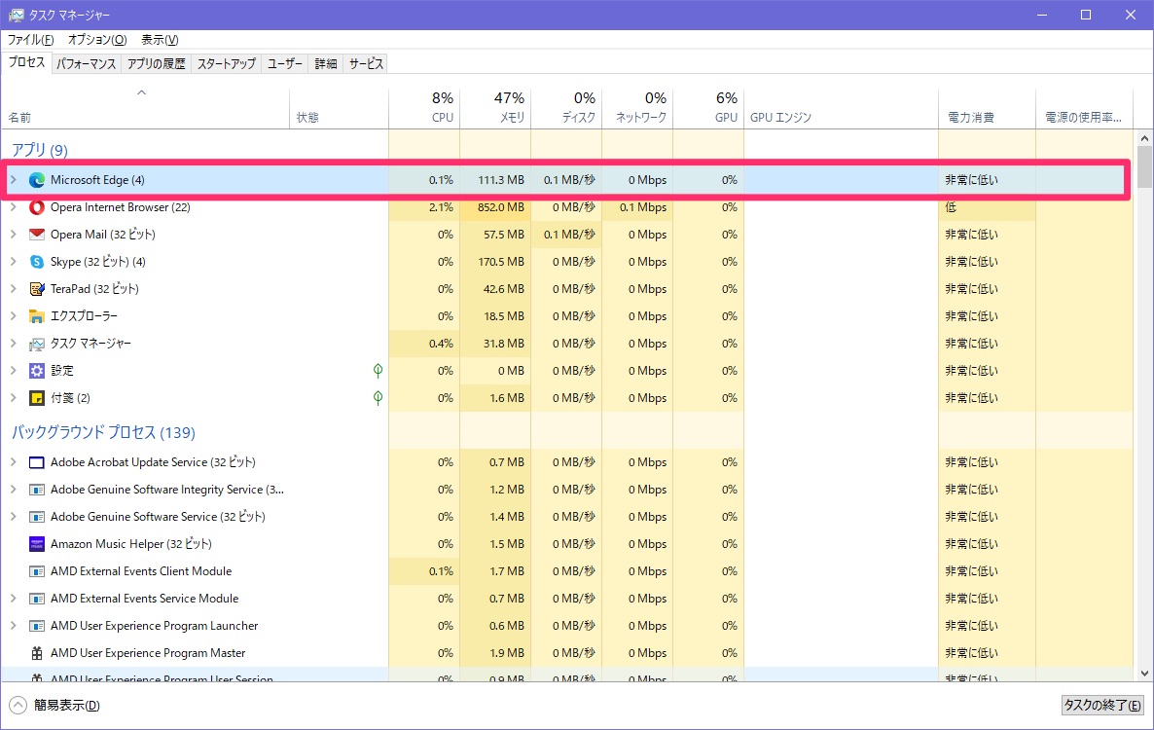Click the green leaf suspended icon for 付箋
Image resolution: width=1154 pixels, height=730 pixels.
(378, 397)
